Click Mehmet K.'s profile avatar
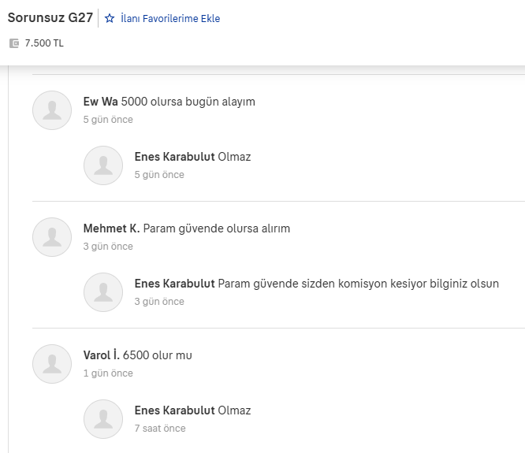 coord(52,237)
